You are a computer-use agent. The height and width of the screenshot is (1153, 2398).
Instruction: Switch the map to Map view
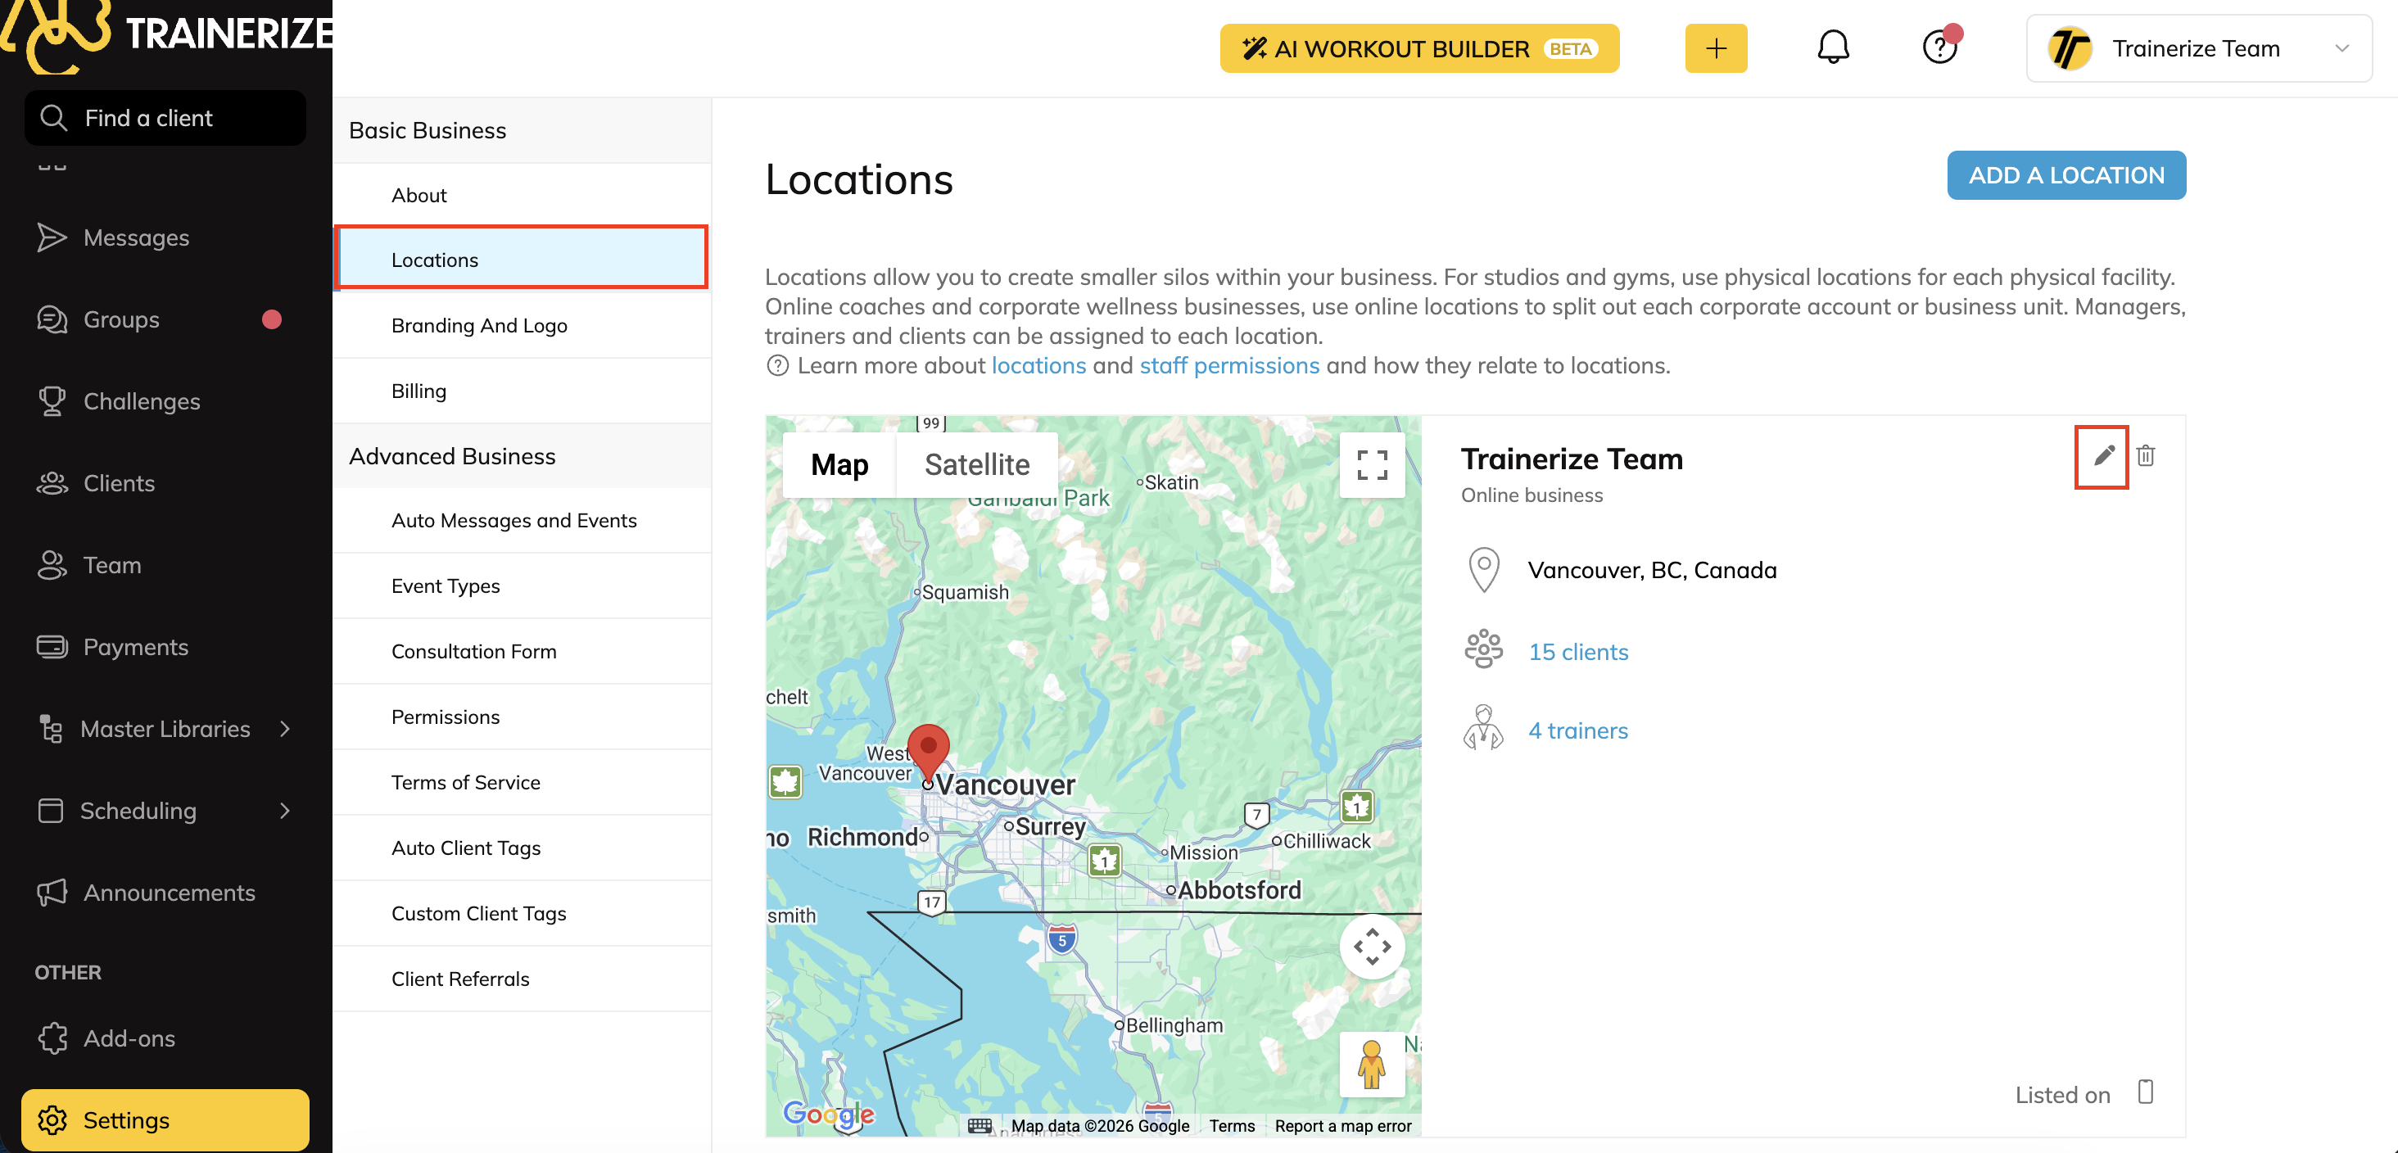tap(839, 465)
